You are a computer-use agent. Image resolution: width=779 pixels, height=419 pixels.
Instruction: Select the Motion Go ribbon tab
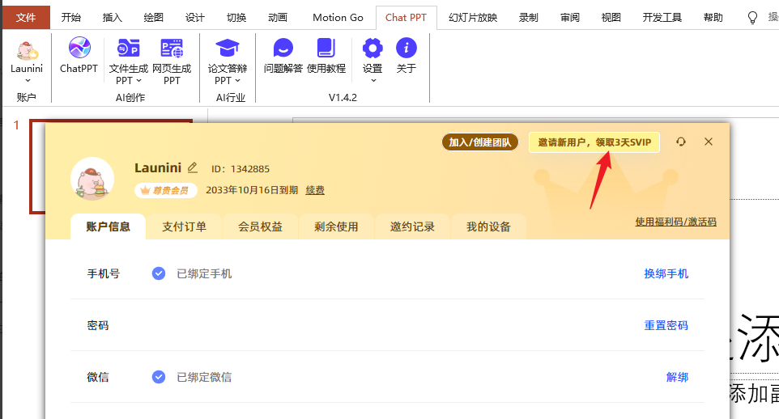point(338,17)
